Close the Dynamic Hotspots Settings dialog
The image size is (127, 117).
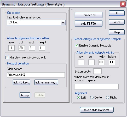click(x=123, y=4)
